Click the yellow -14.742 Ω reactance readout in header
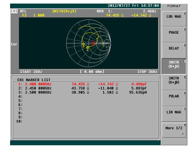Viewport: 196px width, 147px height. point(141,15)
